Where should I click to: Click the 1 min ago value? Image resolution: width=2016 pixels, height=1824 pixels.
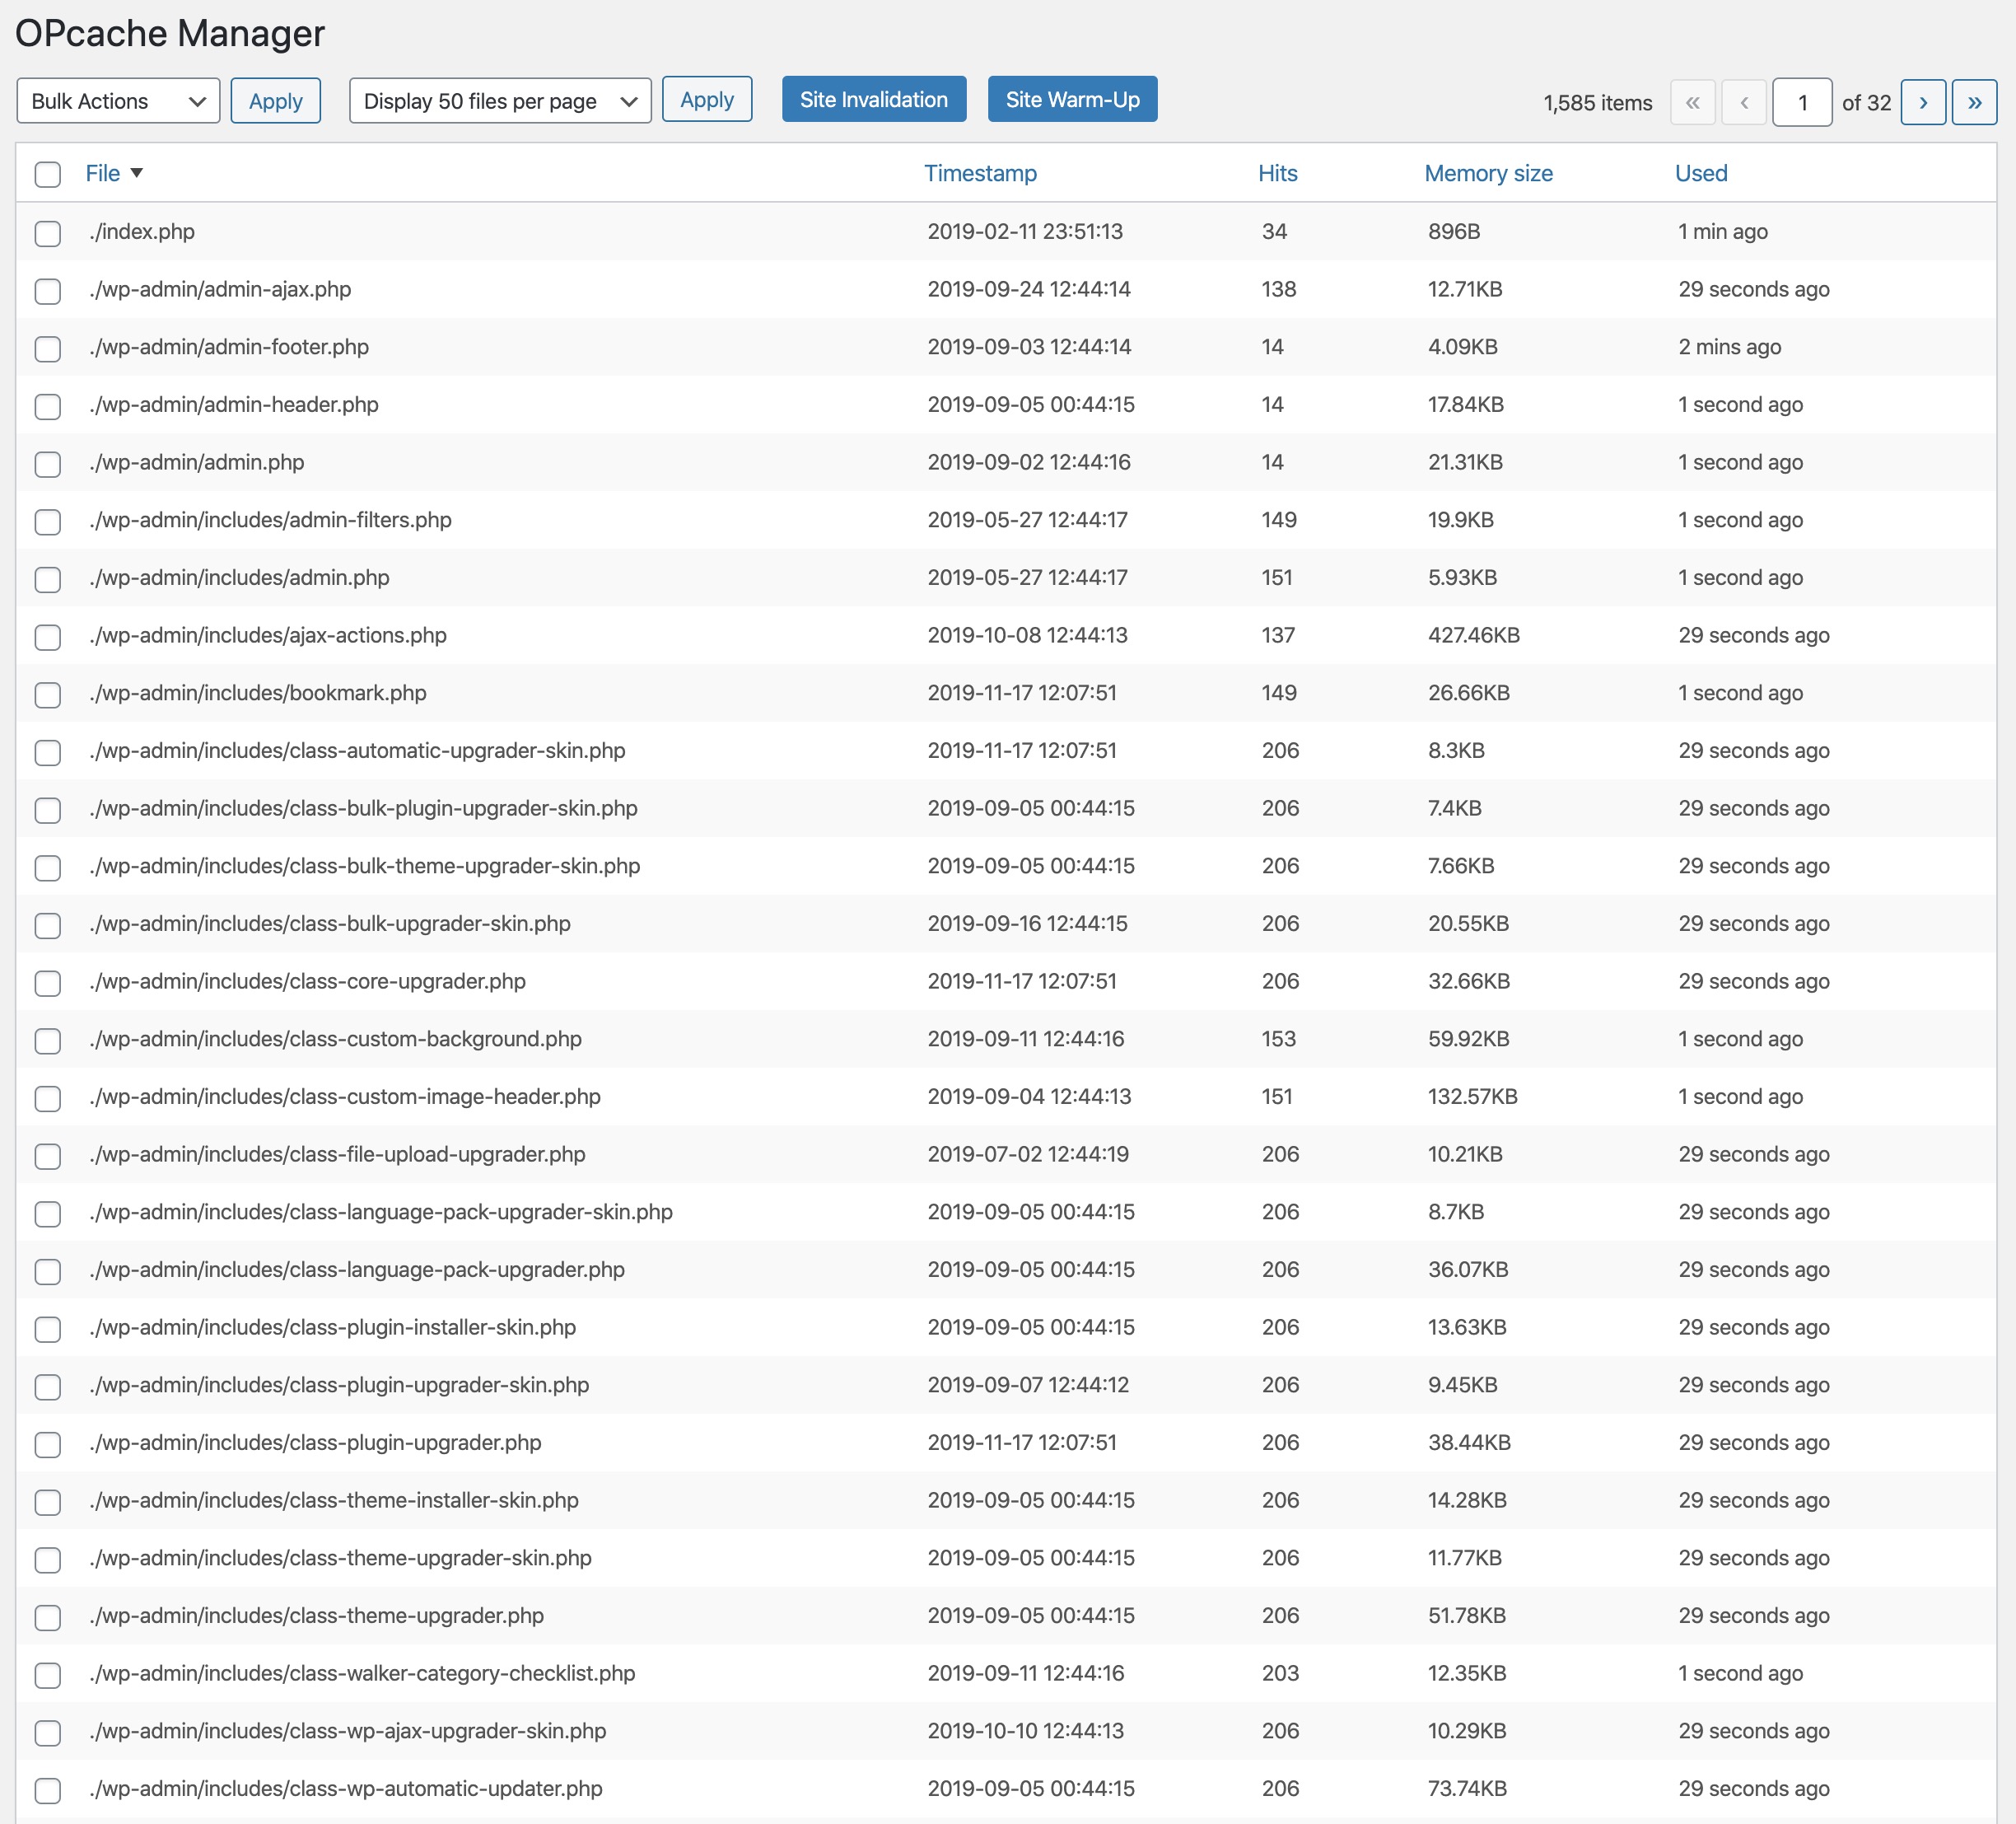(x=1723, y=232)
